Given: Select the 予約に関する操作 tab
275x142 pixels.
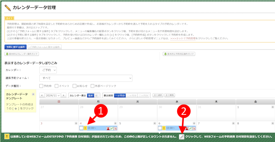Looking at the screenshot, I should coord(15,47).
